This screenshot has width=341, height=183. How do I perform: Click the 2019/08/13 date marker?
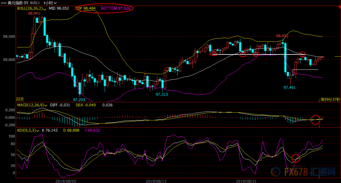[156, 181]
